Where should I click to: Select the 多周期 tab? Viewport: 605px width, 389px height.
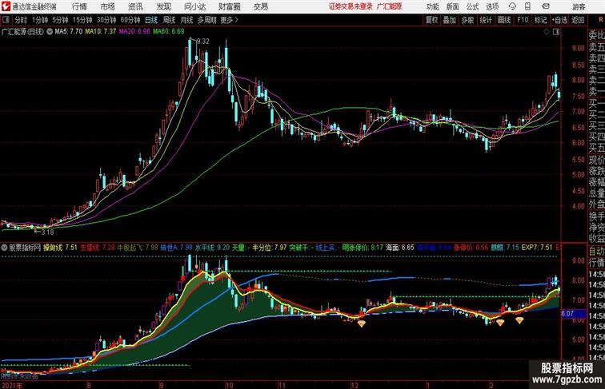(x=206, y=20)
